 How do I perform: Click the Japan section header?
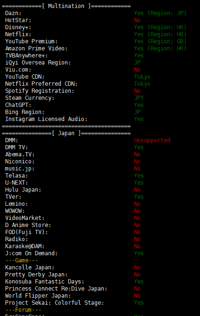(x=66, y=133)
